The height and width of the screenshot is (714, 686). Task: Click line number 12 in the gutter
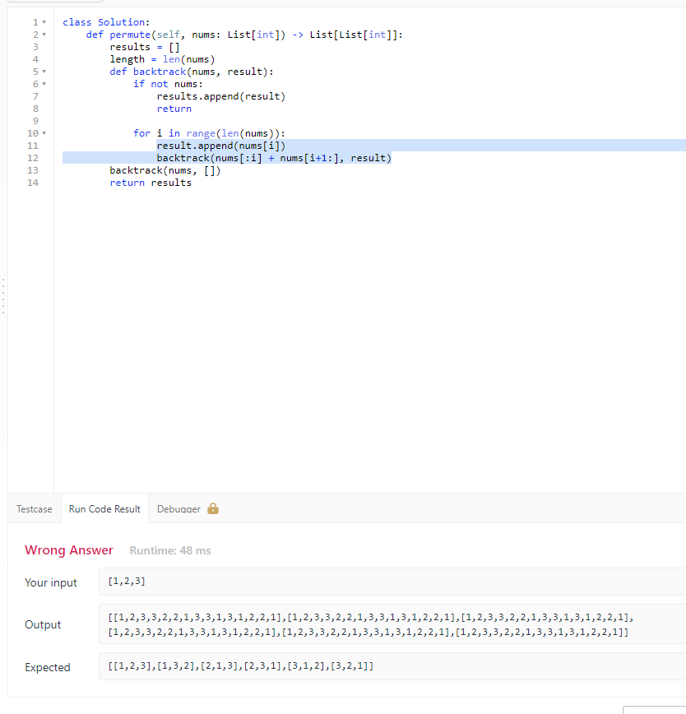32,157
